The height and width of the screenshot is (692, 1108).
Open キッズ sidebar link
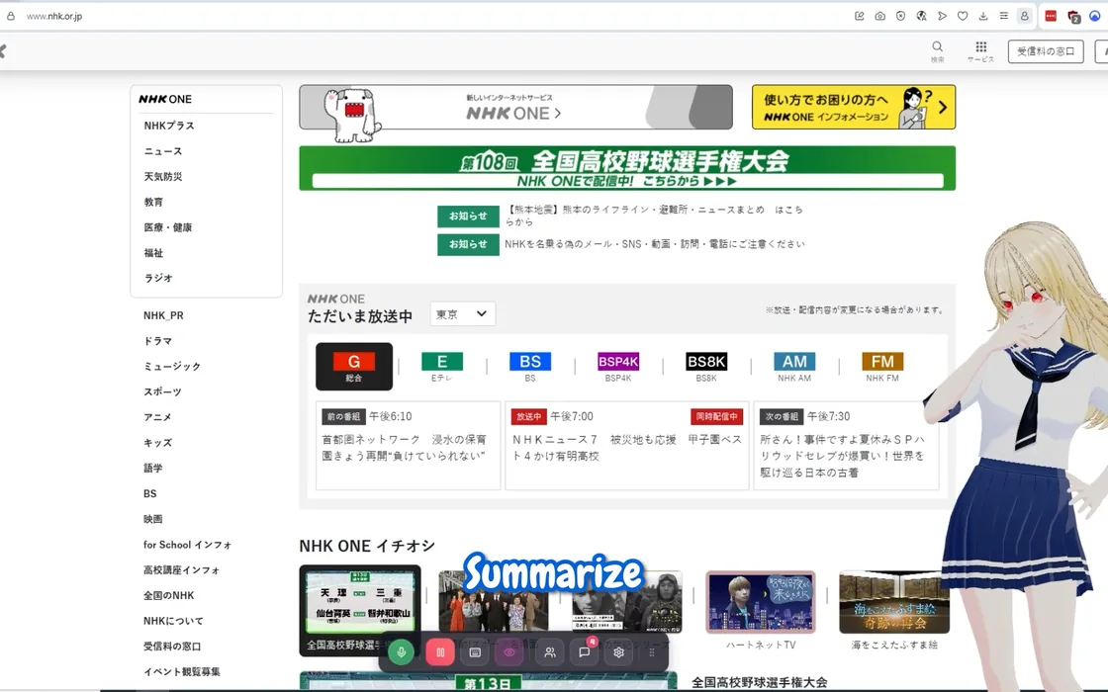[x=157, y=443]
